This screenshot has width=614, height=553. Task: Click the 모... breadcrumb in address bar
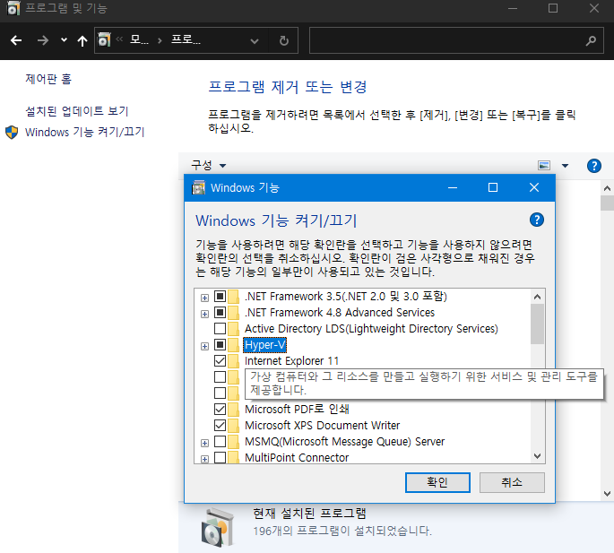click(140, 39)
